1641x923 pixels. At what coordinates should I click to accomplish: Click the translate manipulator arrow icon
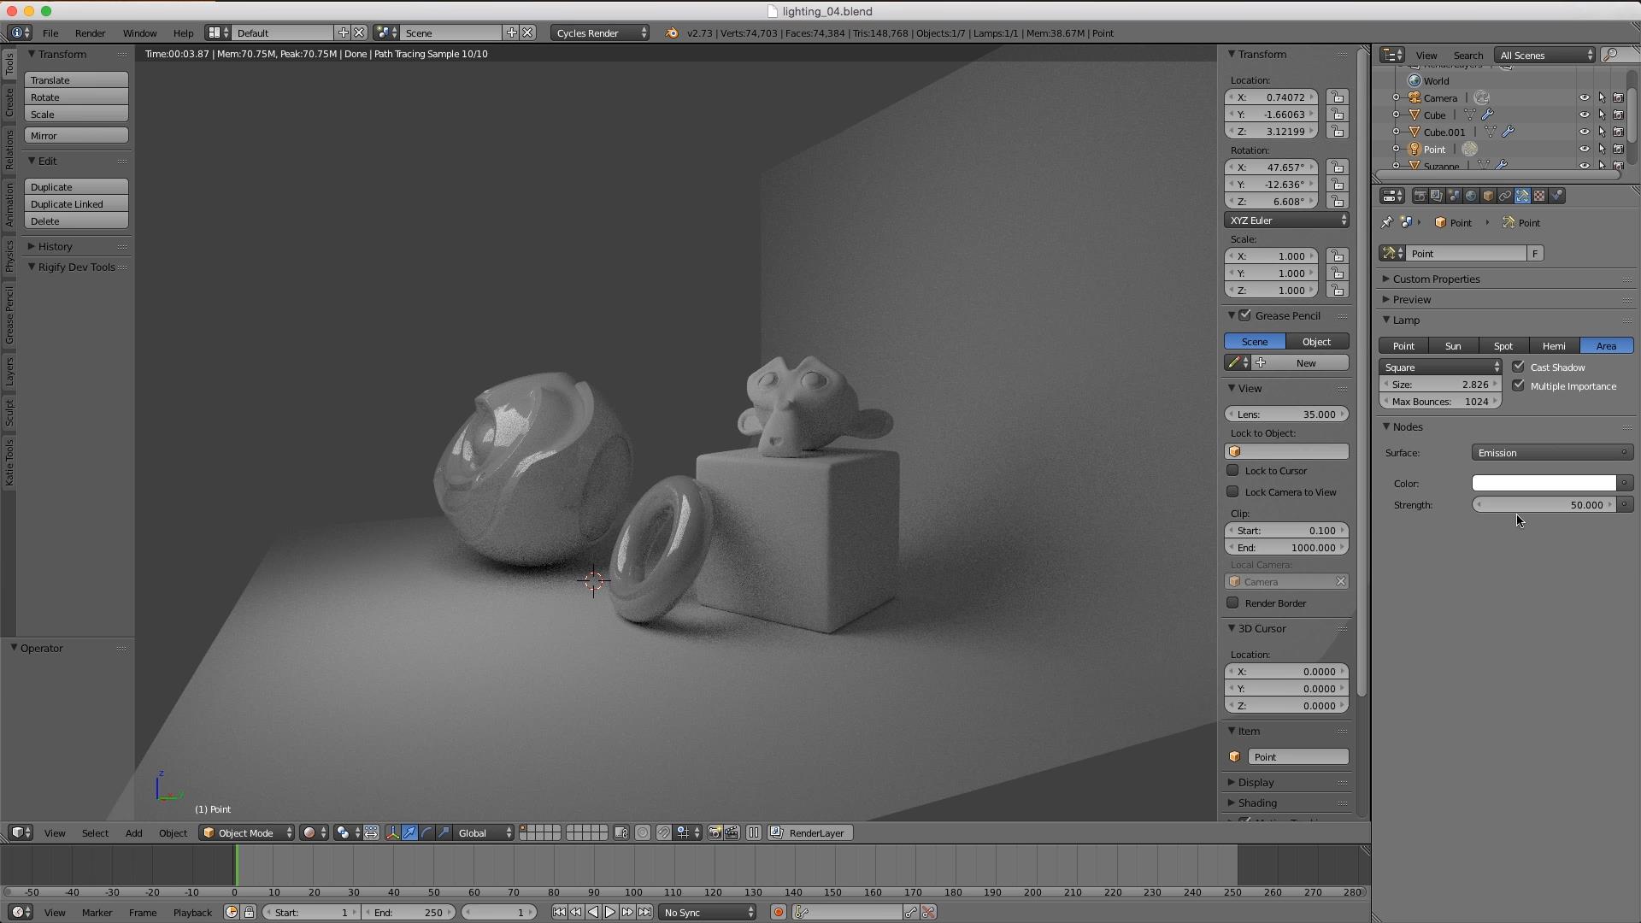click(x=409, y=832)
